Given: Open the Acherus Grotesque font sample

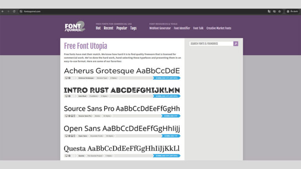Looking at the screenshot, I should [x=122, y=71].
